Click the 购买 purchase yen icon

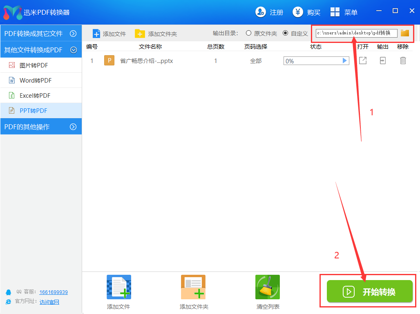[298, 12]
